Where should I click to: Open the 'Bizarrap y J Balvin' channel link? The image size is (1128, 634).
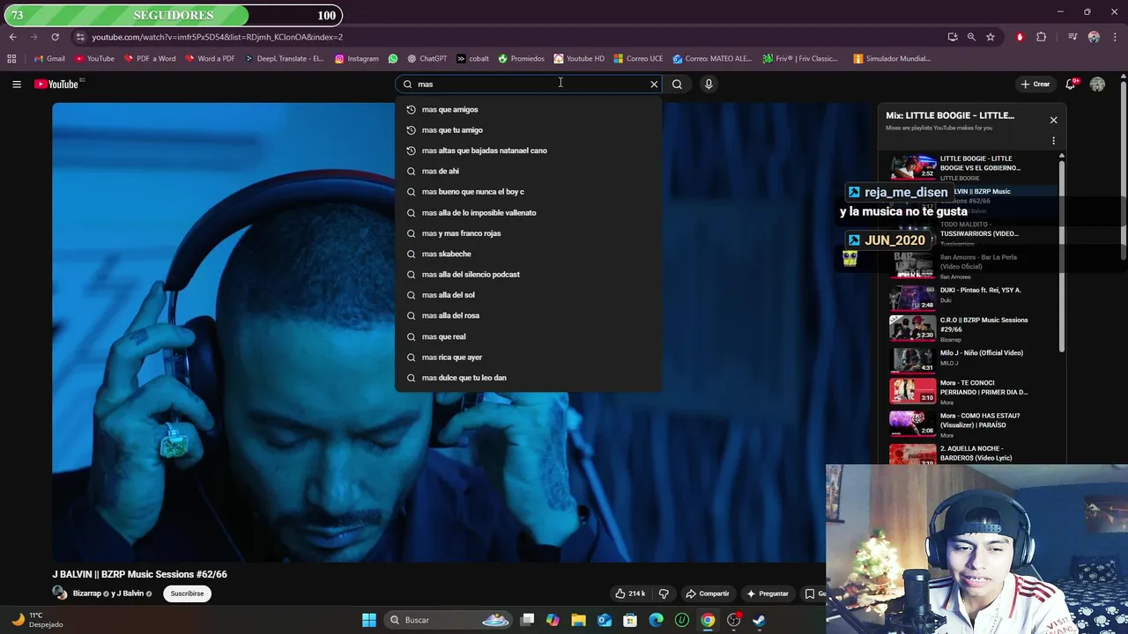(111, 593)
